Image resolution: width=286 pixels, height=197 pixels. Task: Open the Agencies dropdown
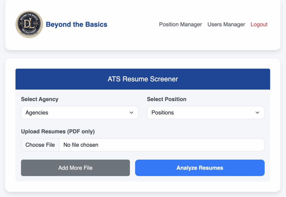tap(80, 113)
